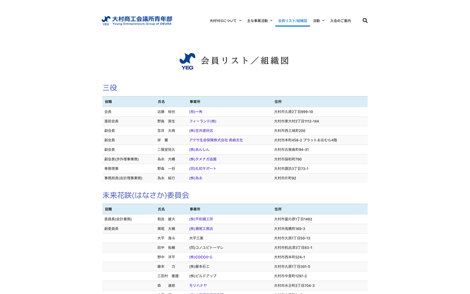Select name cell 野島 英生
Screen dimensions: 470x294
[166, 121]
